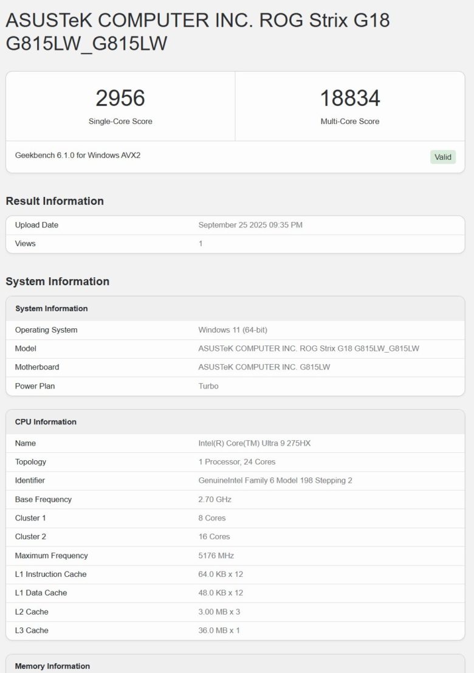Select the 48.0 KB x 12 value
The height and width of the screenshot is (673, 474).
[221, 593]
